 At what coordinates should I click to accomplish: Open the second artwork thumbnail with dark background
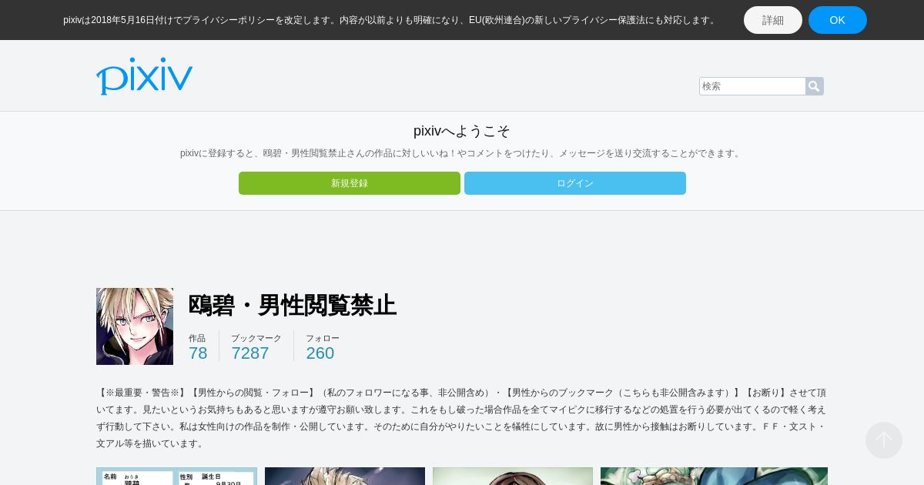click(345, 476)
